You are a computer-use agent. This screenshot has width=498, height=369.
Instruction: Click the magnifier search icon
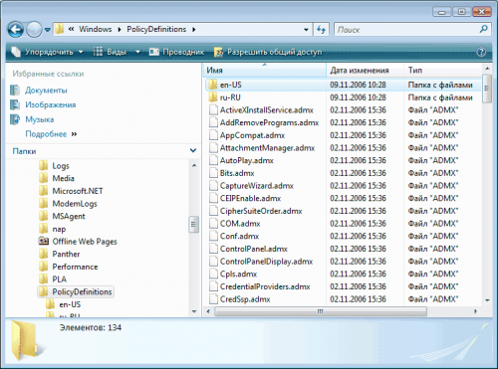[x=484, y=29]
